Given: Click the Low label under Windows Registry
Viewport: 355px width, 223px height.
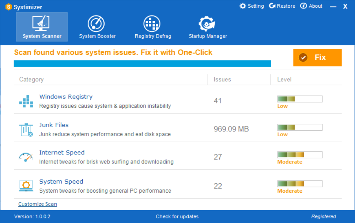Looking at the screenshot, I should tap(282, 106).
